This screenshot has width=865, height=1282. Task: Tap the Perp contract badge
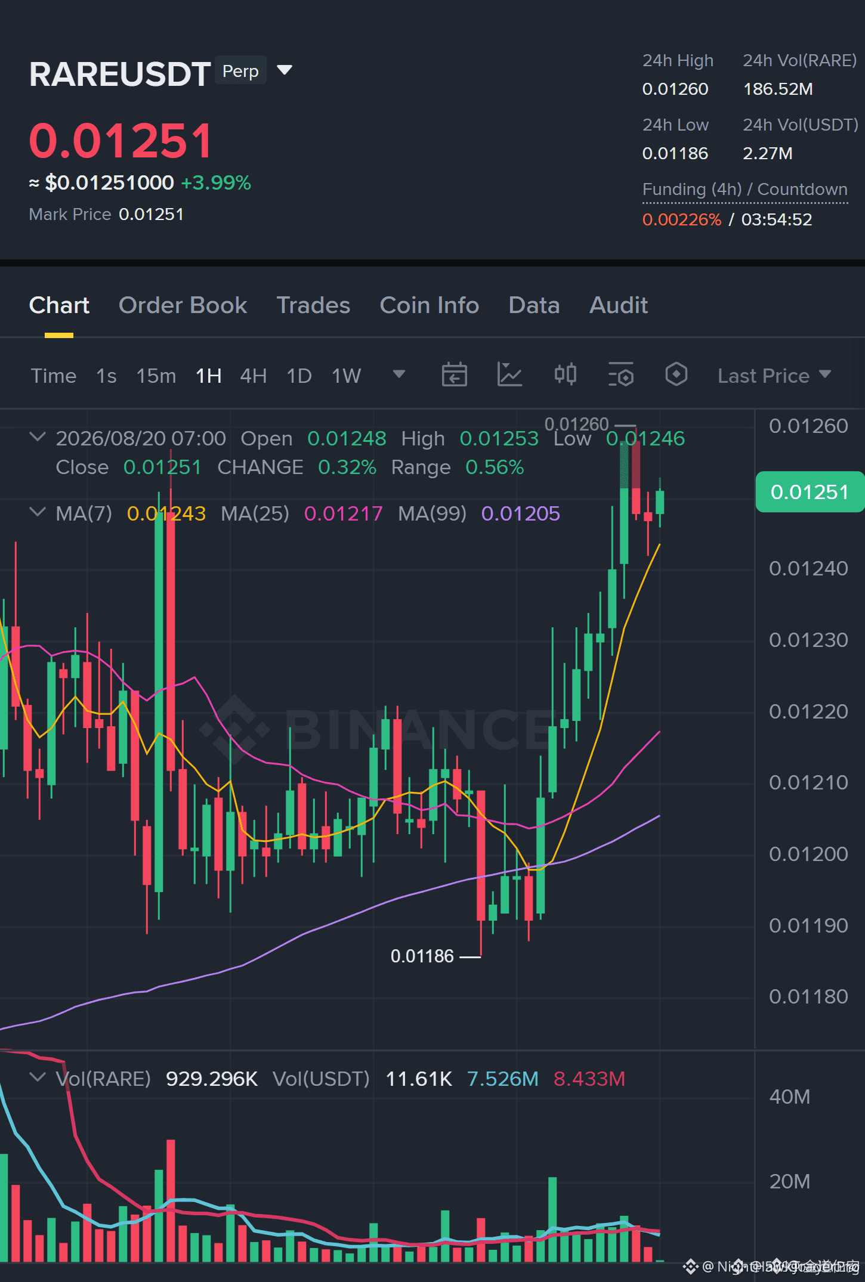240,71
